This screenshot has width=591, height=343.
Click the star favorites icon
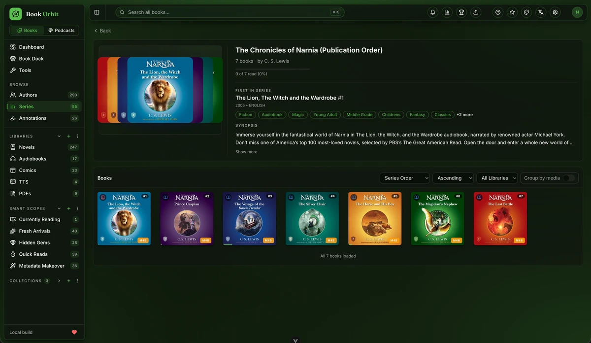click(512, 12)
